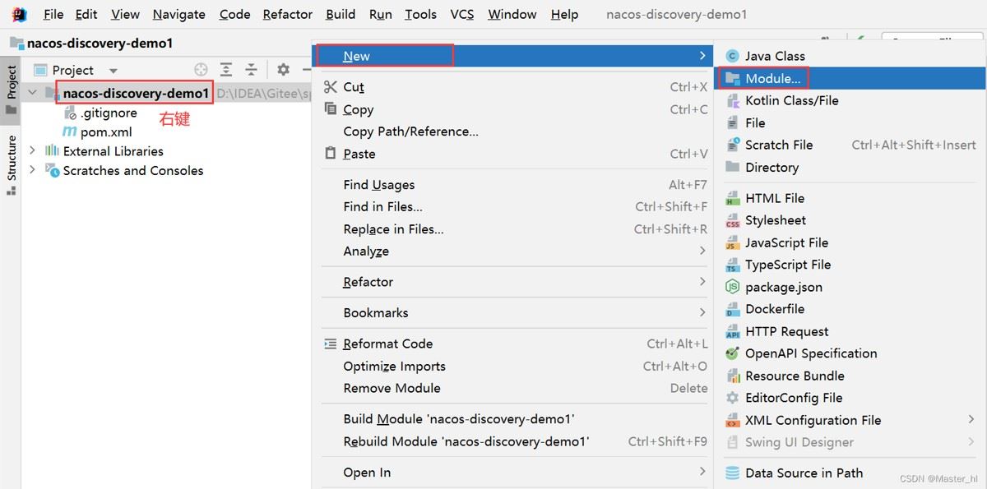Open the Project view dropdown arrow

pos(114,71)
